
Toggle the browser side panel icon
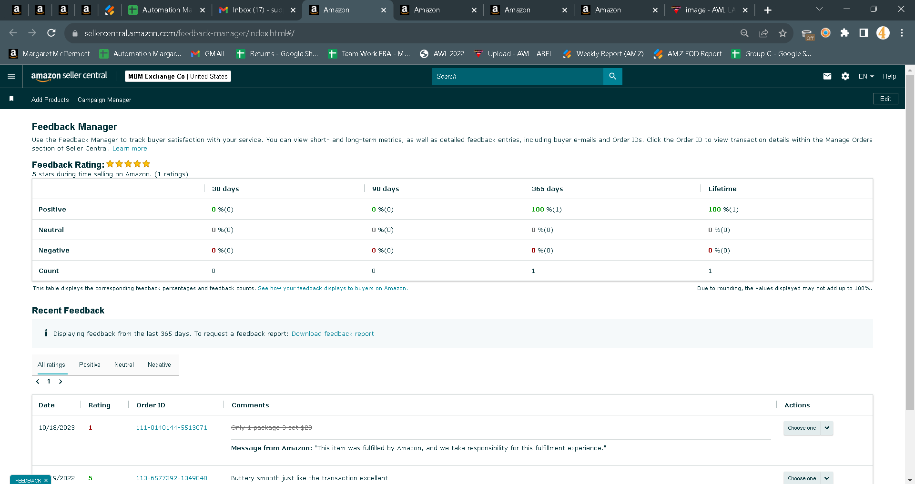[x=864, y=33]
